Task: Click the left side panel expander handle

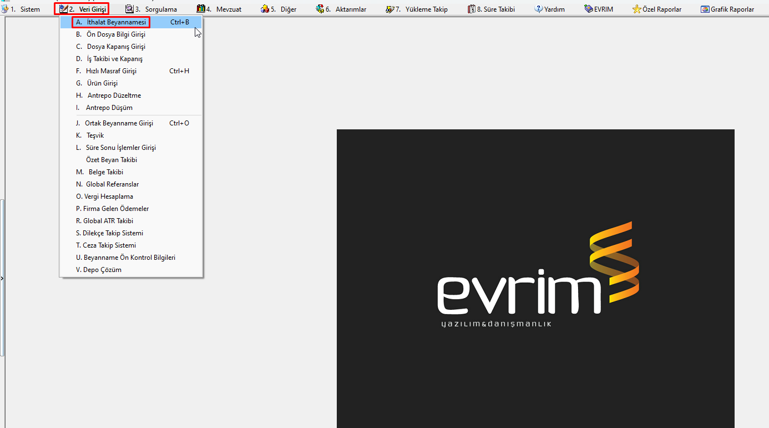Action: click(2, 278)
